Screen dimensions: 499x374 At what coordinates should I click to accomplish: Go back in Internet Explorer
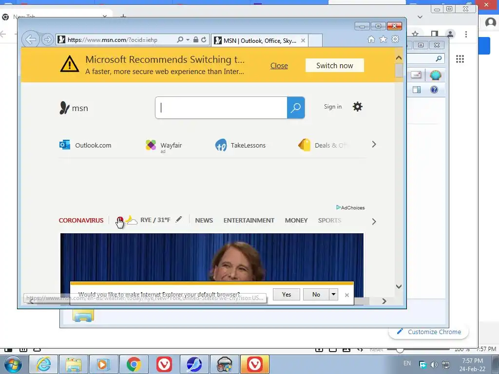tap(31, 40)
